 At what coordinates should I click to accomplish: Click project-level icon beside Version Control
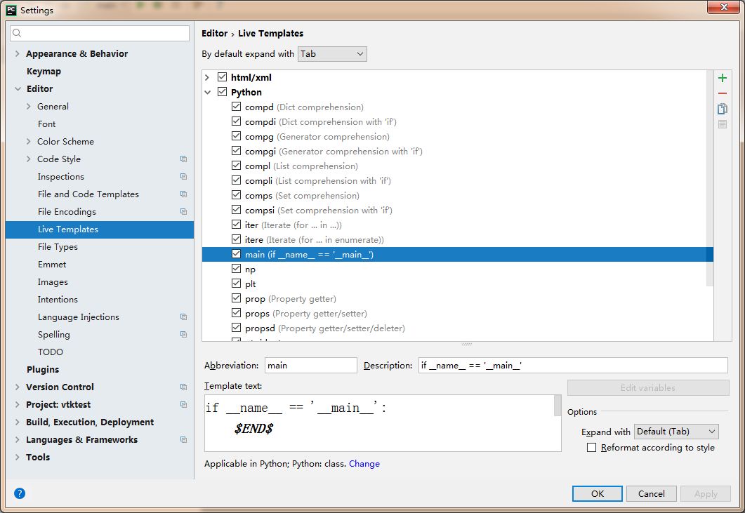183,387
